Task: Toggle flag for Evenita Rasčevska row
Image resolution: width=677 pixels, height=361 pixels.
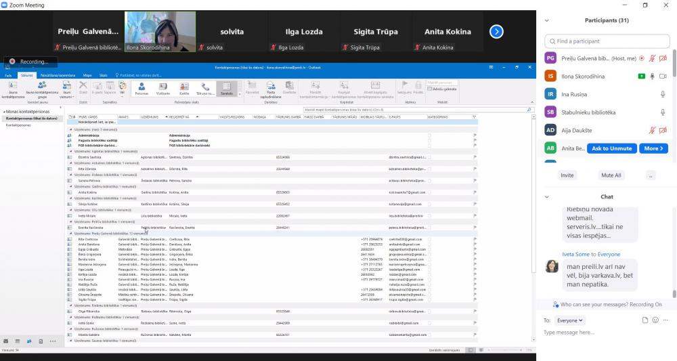Action: (475, 227)
